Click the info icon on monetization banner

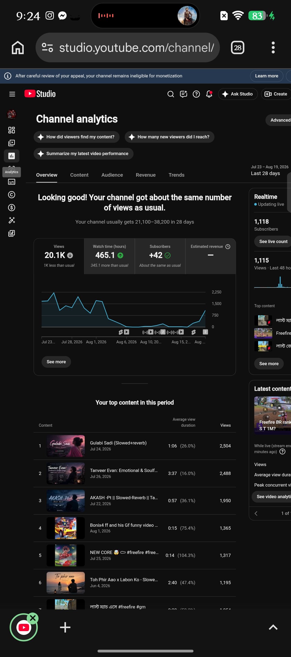pyautogui.click(x=8, y=76)
